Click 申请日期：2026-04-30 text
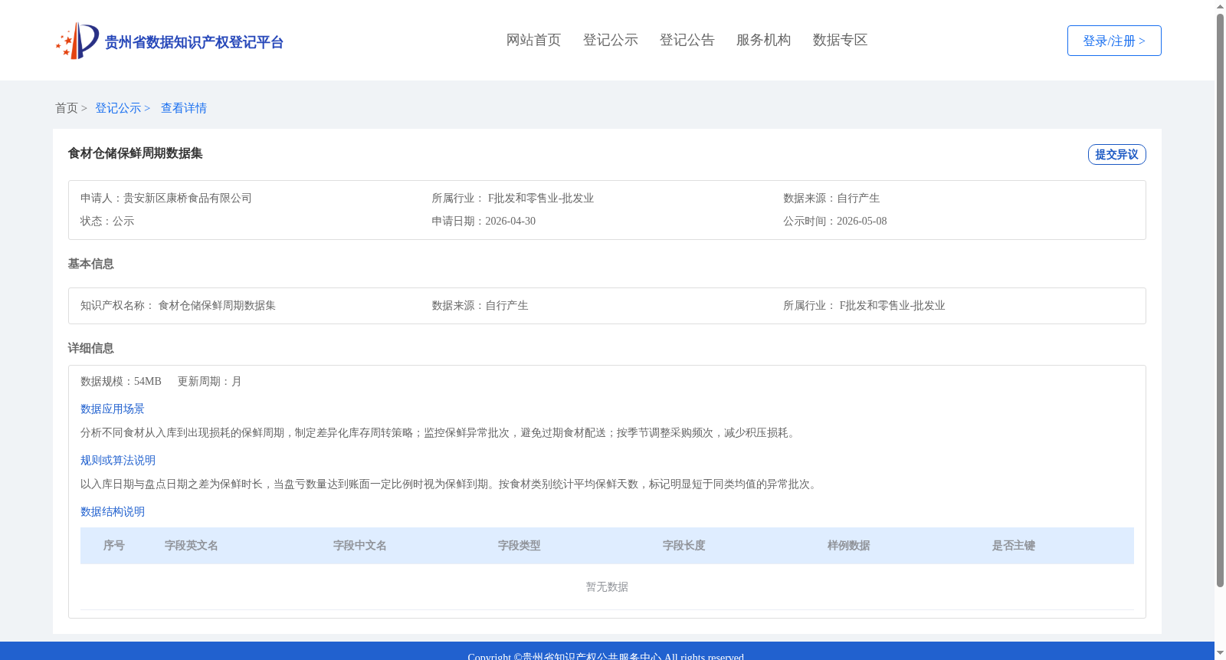Screen dimensions: 1226x660 [x=484, y=222]
